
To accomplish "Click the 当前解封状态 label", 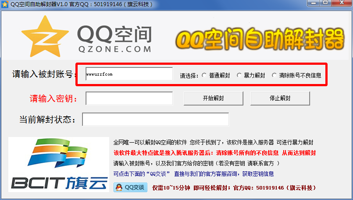I will click(x=47, y=119).
